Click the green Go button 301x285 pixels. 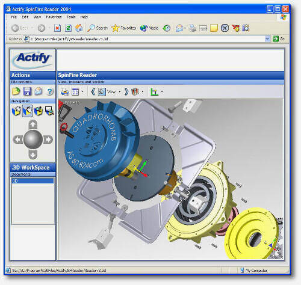(x=279, y=38)
